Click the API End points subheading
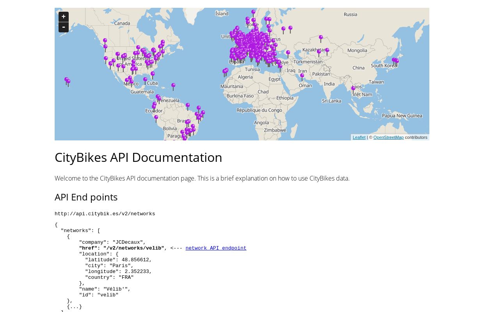 coord(86,197)
